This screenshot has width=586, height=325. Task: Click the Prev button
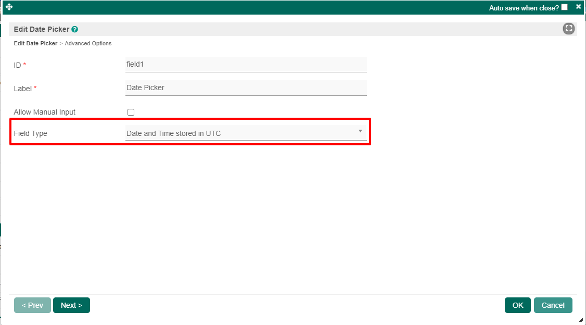32,305
